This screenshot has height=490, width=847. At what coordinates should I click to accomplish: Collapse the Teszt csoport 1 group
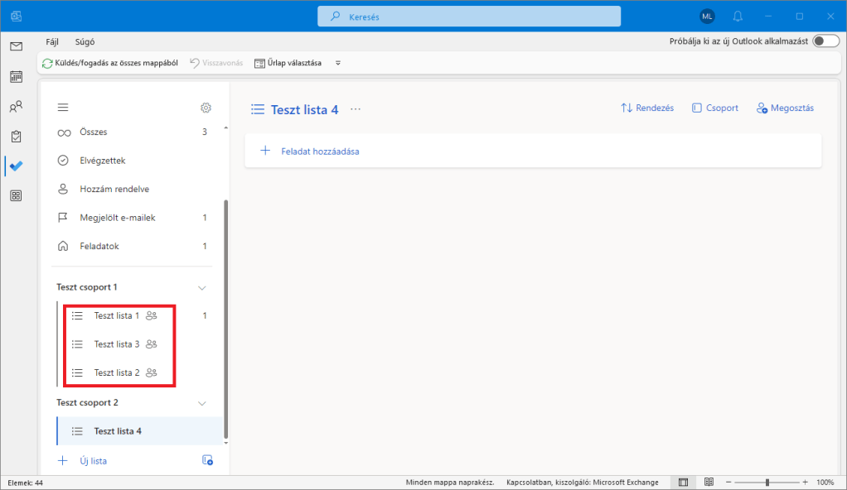[x=201, y=287]
